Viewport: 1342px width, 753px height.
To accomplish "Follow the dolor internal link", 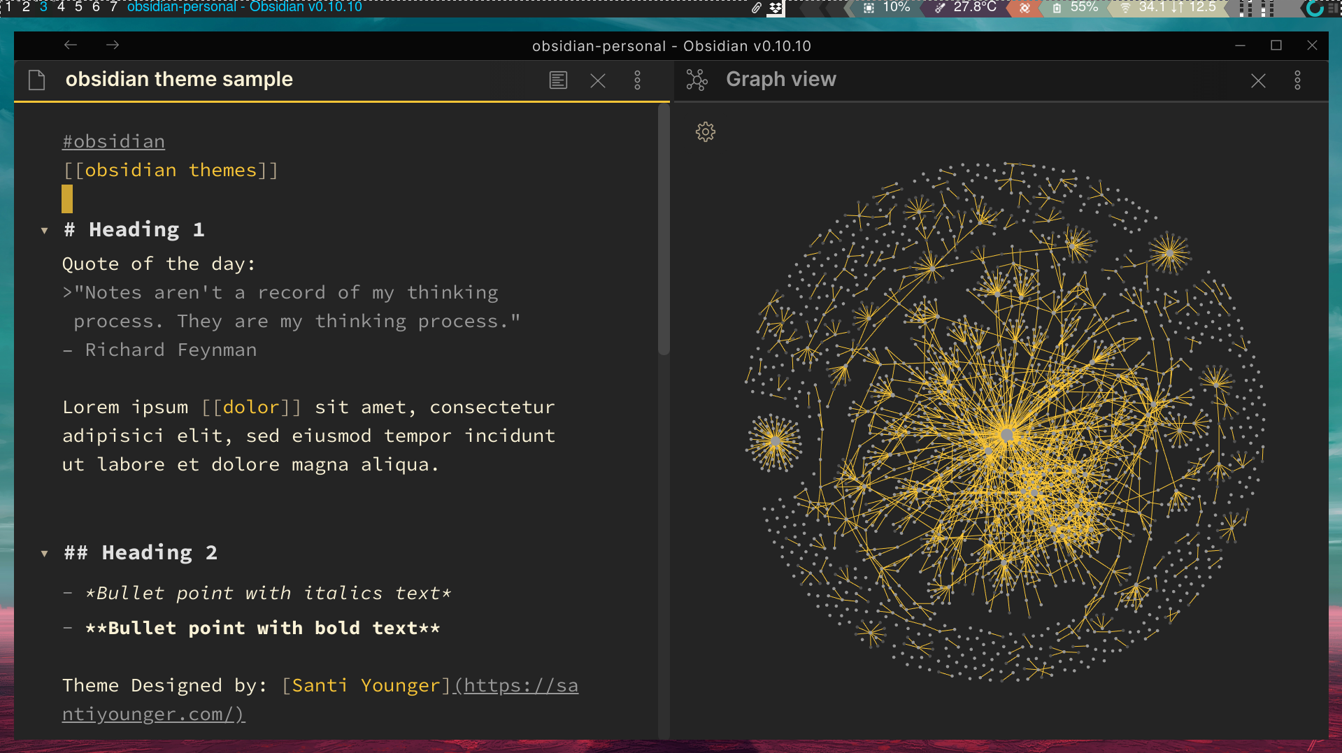I will coord(251,407).
